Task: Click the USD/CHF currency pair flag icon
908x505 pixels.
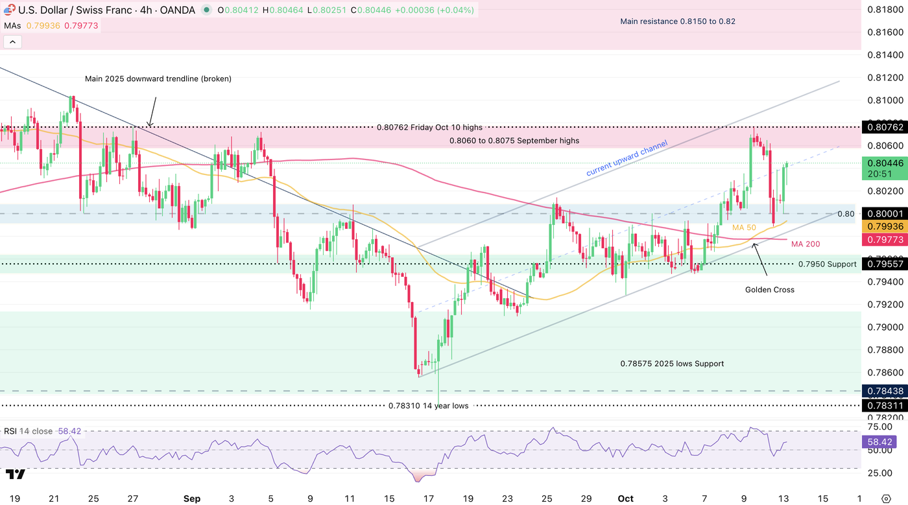Action: 8,10
